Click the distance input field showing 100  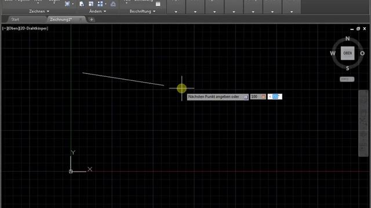tap(258, 96)
